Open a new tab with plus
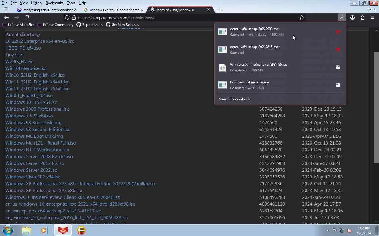Viewport: 379px width, 236px height. 220,10
